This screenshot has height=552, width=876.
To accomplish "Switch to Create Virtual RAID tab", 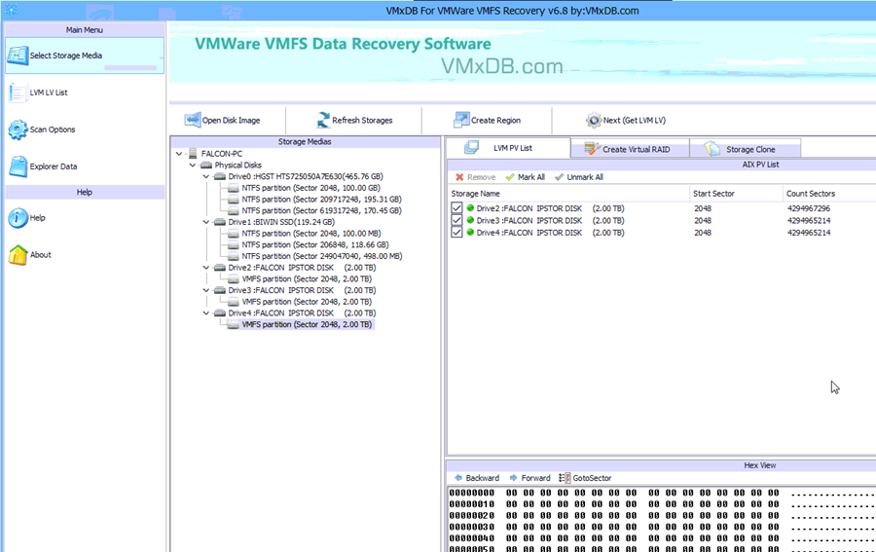I will point(630,149).
